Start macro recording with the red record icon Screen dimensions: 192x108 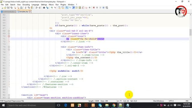pyautogui.click(x=94, y=7)
